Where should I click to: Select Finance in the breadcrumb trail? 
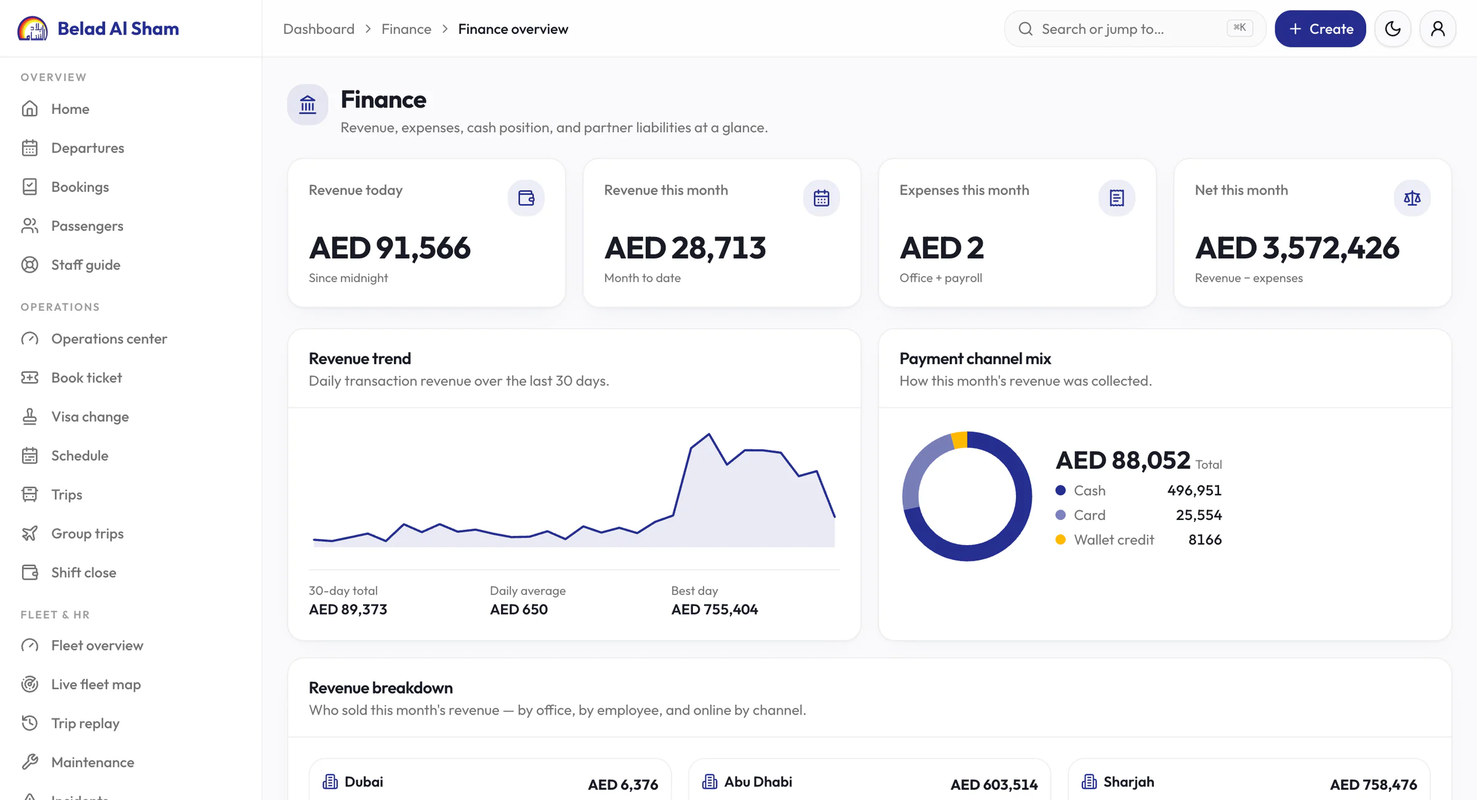[x=406, y=29]
